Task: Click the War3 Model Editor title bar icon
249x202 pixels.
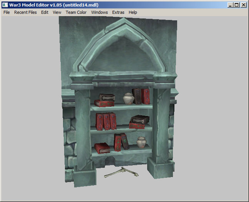Action: tap(5, 5)
